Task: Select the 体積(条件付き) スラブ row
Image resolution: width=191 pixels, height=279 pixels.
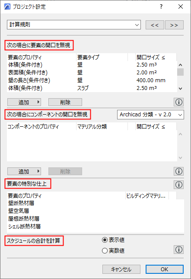Action: pyautogui.click(x=92, y=88)
